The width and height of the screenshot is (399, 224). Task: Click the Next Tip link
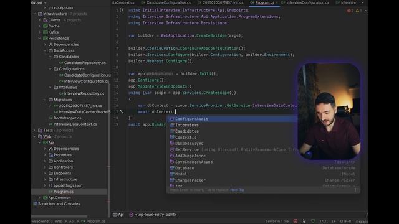[x=237, y=190]
